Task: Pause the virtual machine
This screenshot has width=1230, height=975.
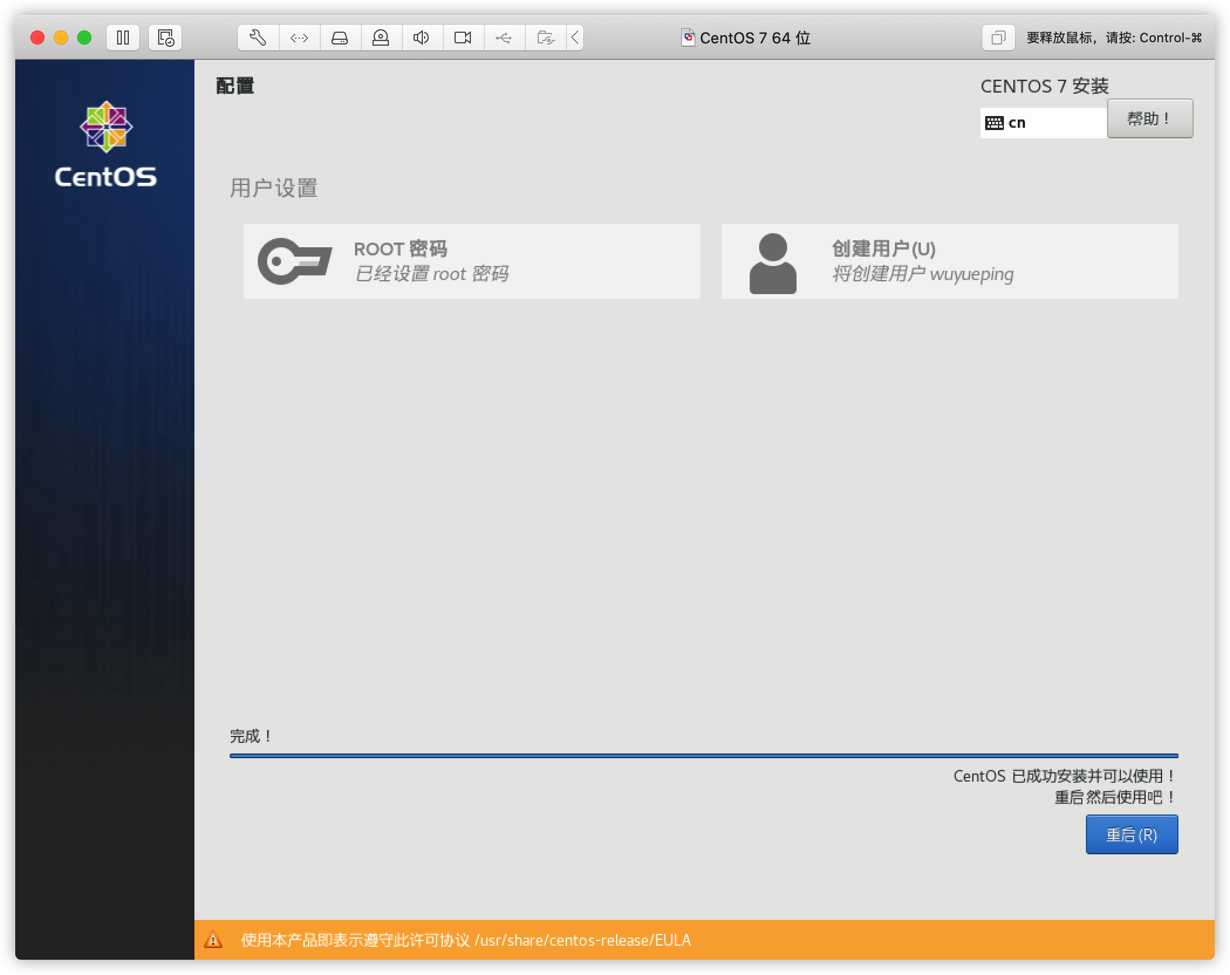Action: click(x=123, y=38)
